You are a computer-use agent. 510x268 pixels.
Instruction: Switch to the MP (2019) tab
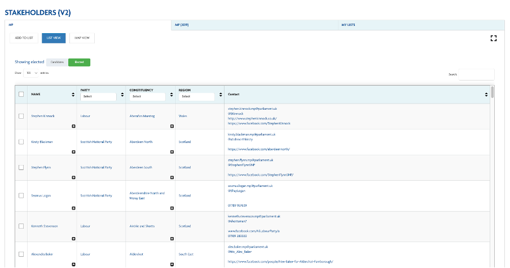(x=182, y=25)
